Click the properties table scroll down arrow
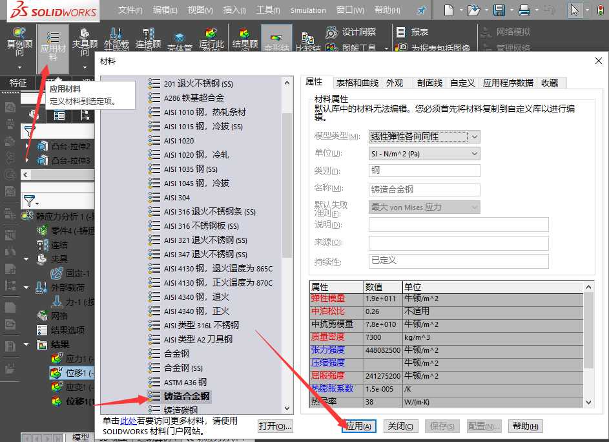The width and height of the screenshot is (609, 442). 588,403
